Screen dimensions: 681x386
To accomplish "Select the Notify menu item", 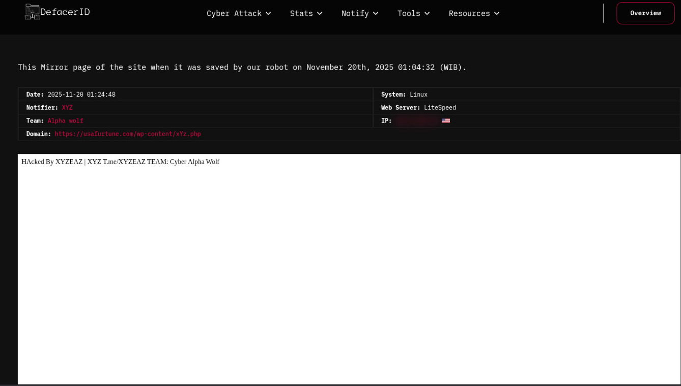I will tap(355, 13).
